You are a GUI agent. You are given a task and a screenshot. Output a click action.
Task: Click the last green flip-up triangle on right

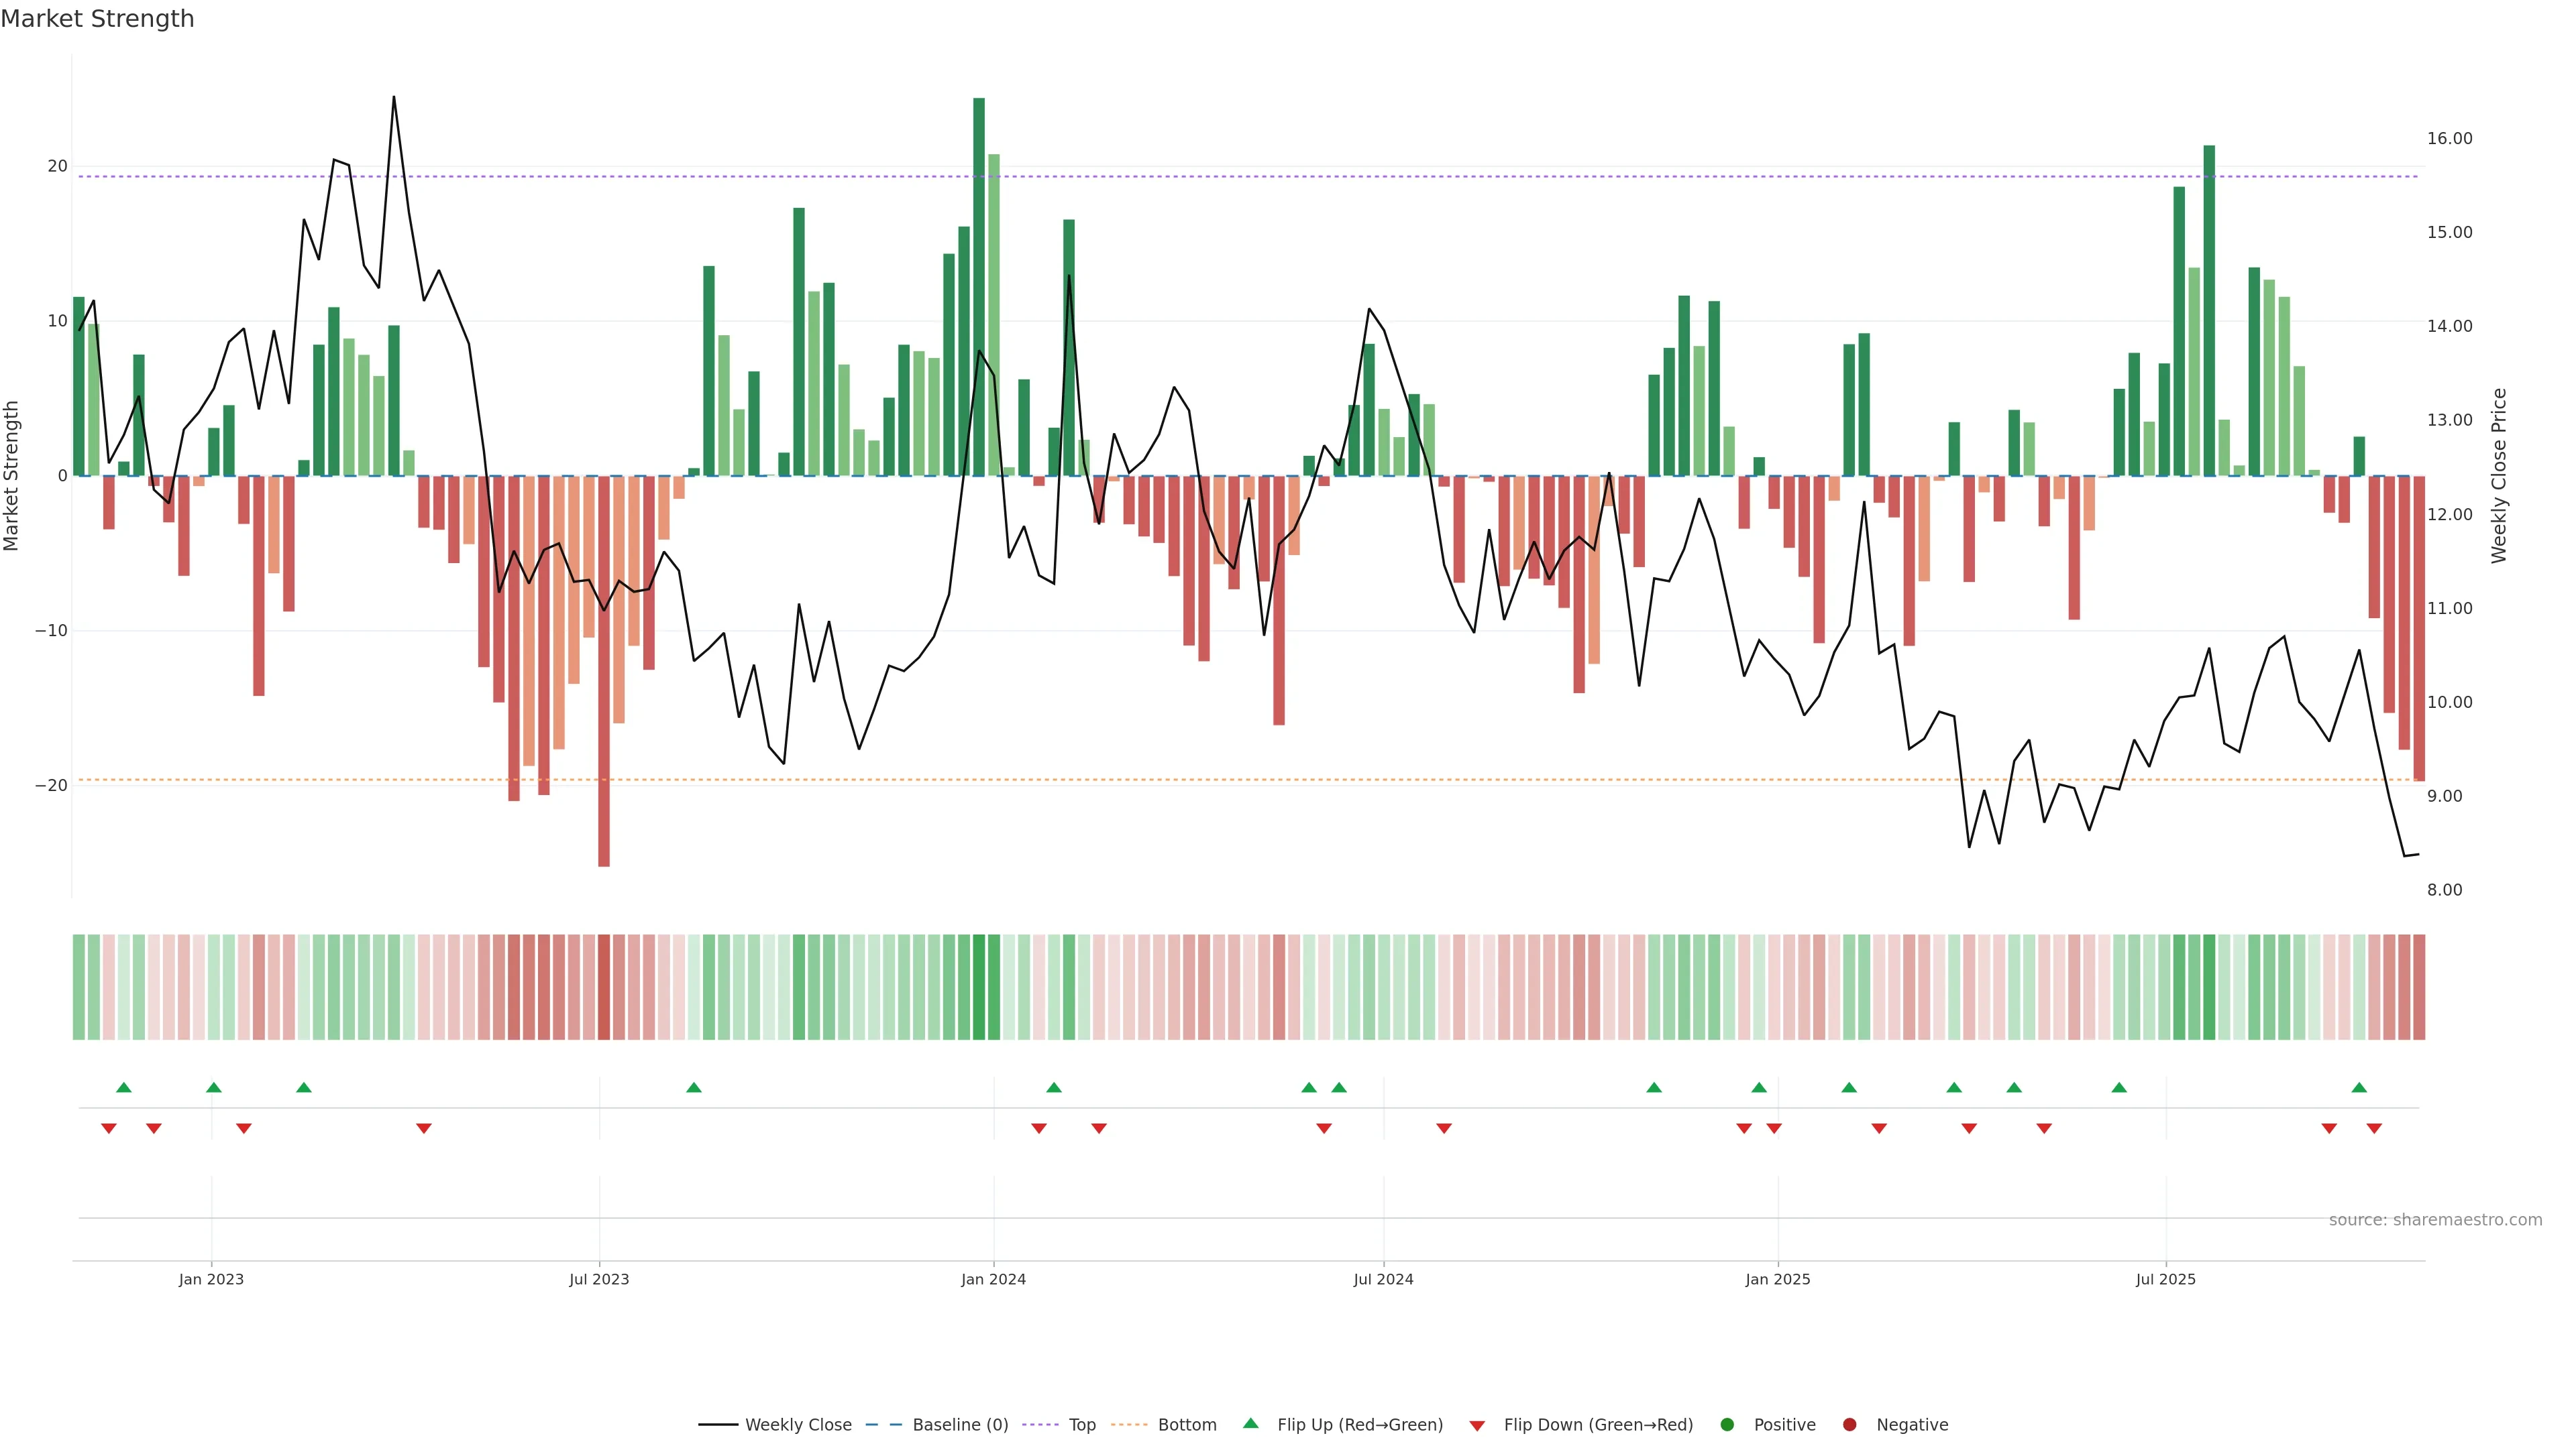(2359, 1087)
